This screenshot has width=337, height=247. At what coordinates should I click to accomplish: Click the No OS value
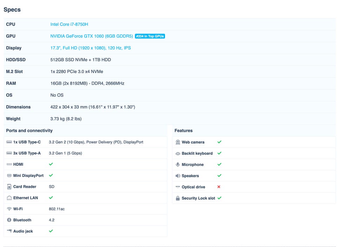coord(57,95)
